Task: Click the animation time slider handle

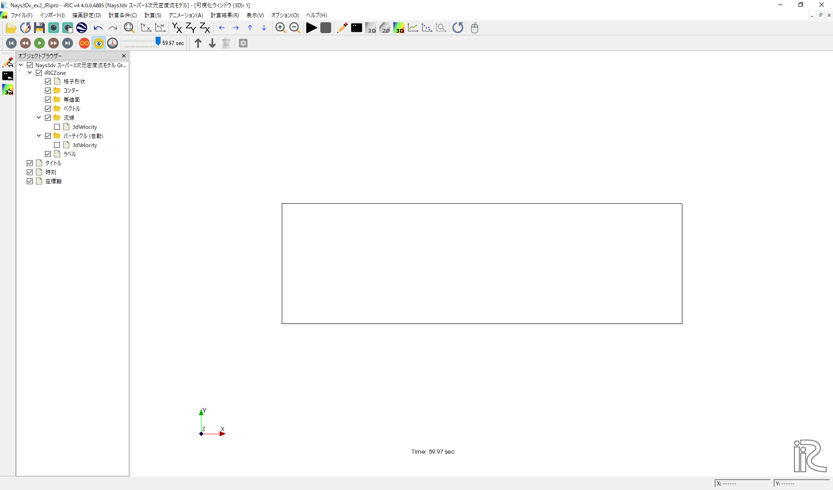Action: point(158,42)
